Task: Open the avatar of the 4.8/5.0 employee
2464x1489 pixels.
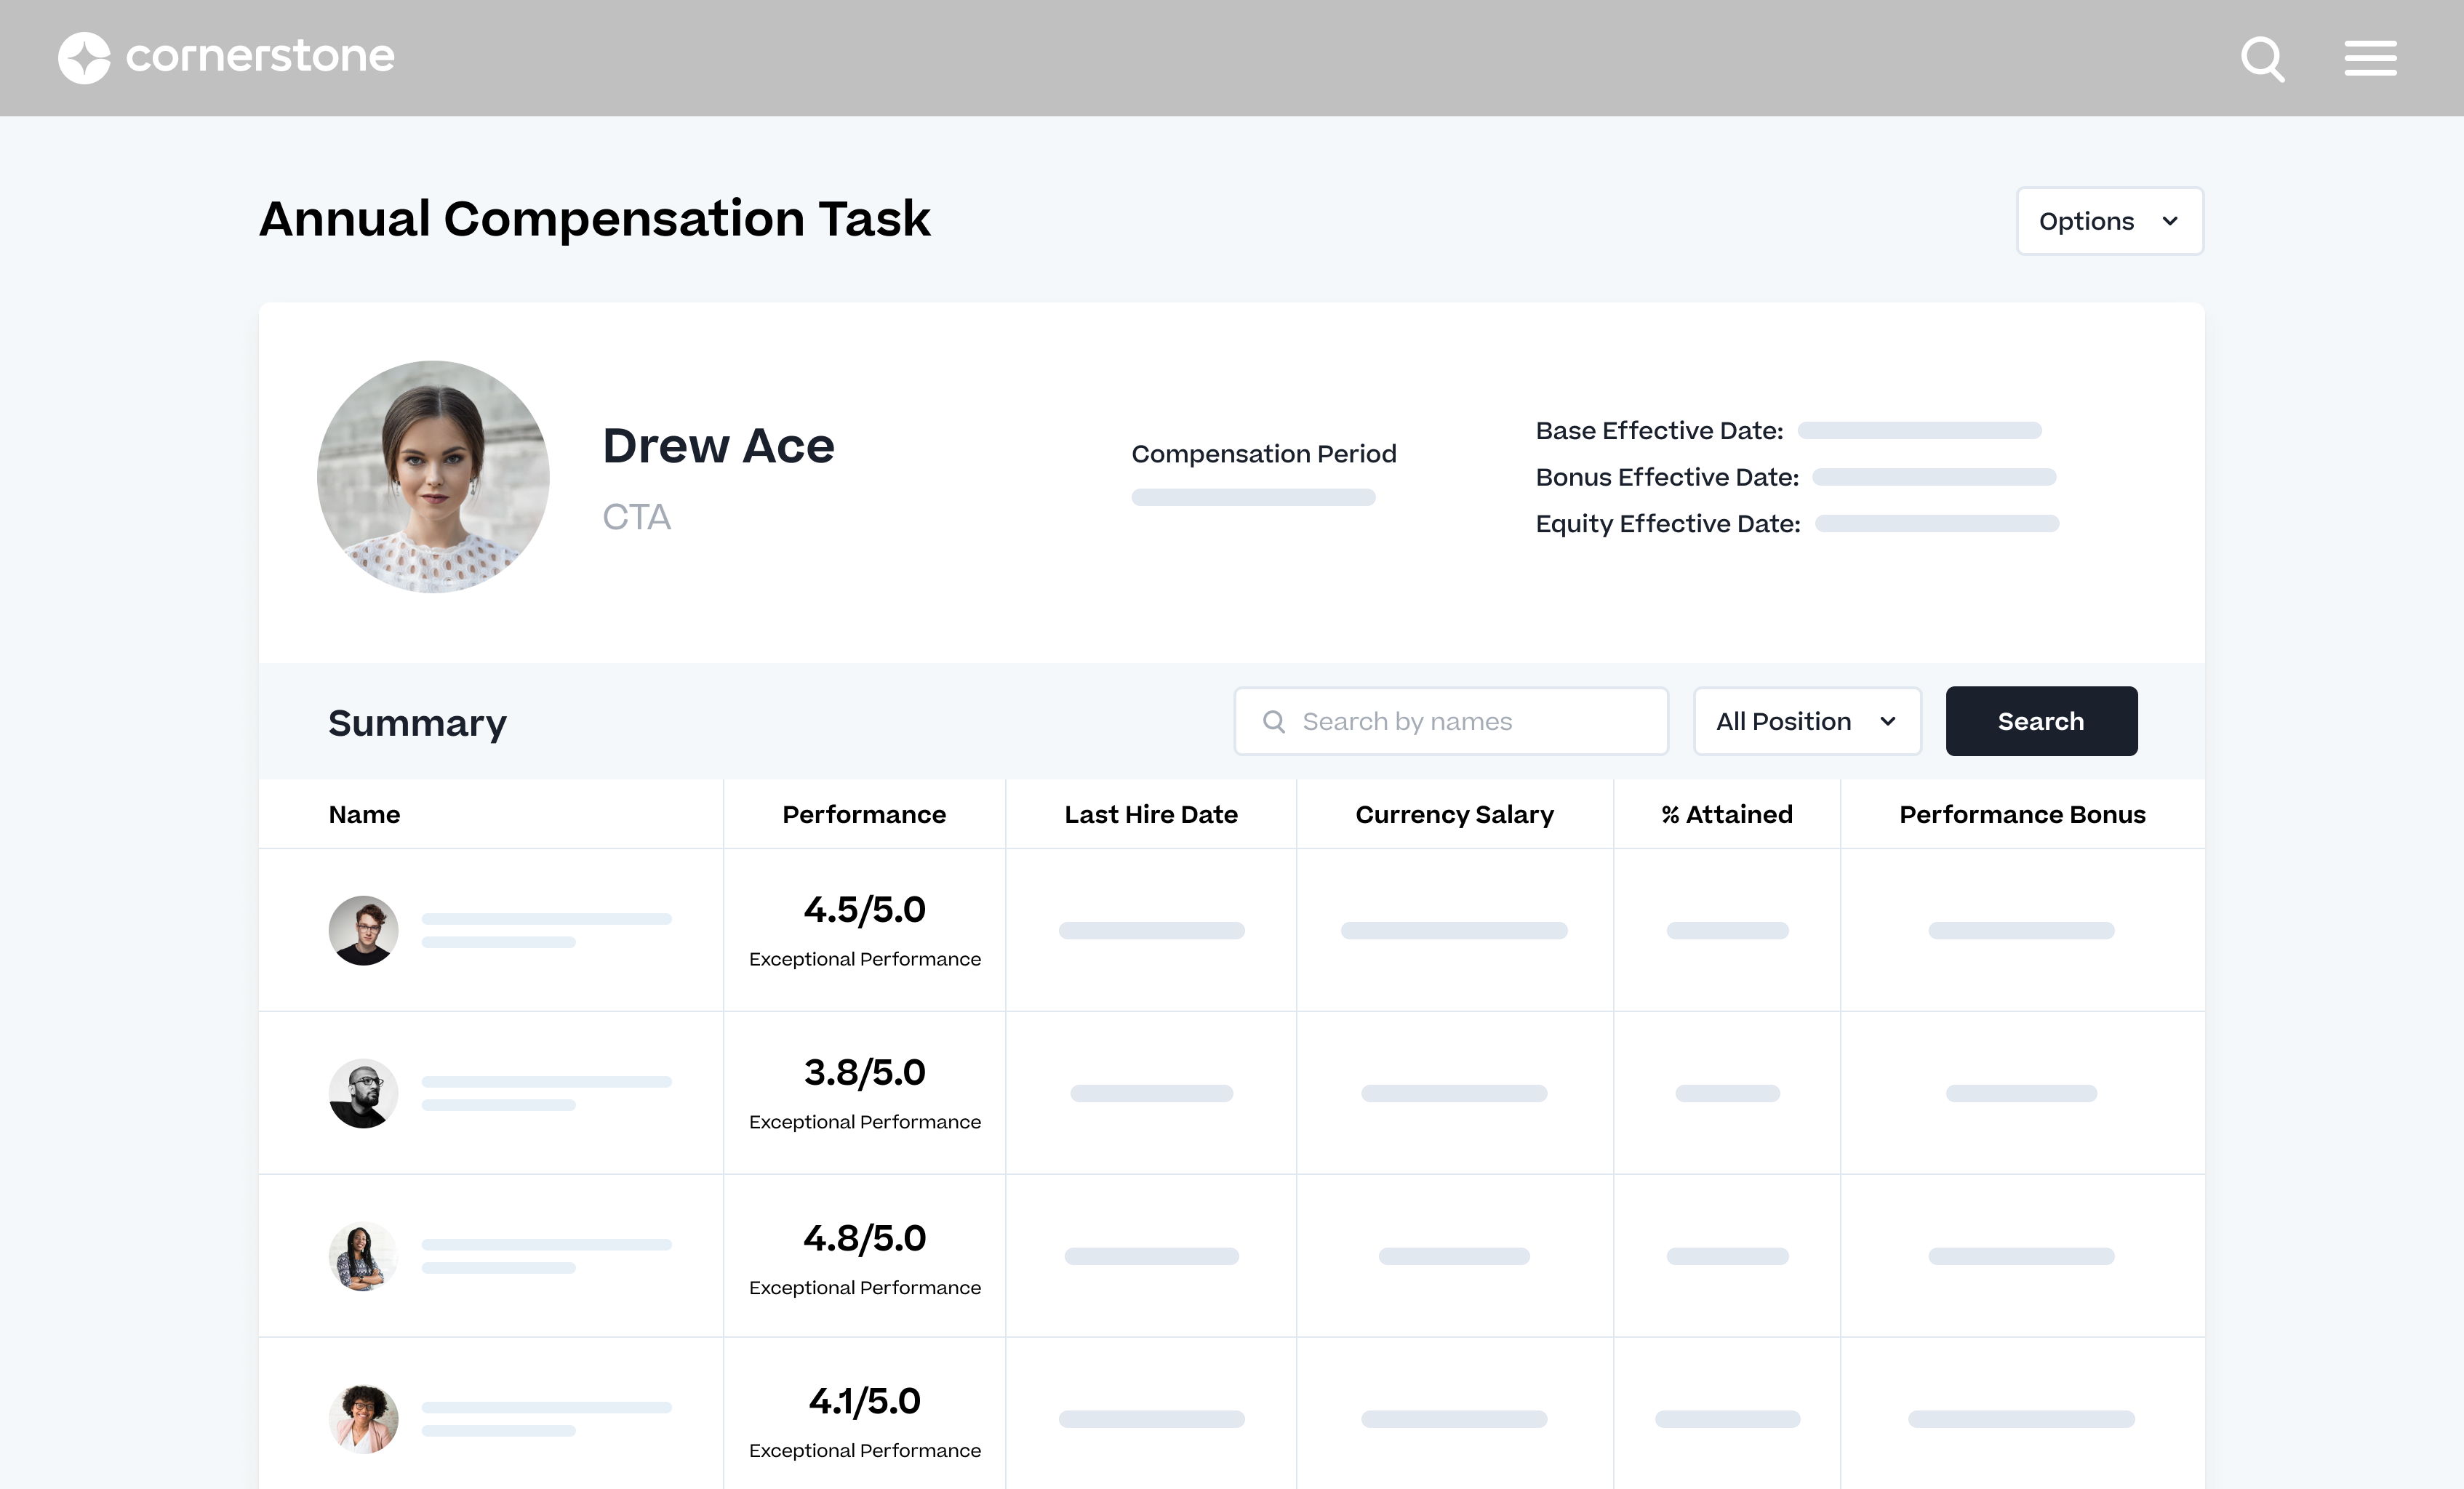Action: tap(363, 1256)
